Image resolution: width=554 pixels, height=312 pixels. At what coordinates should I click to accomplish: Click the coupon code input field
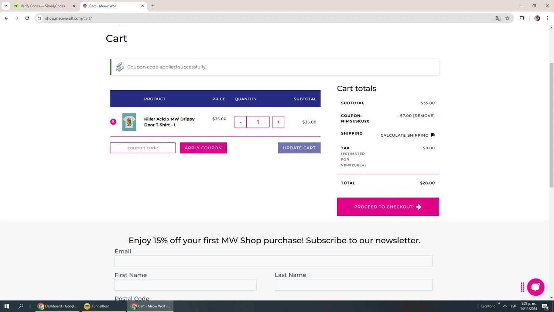point(143,148)
